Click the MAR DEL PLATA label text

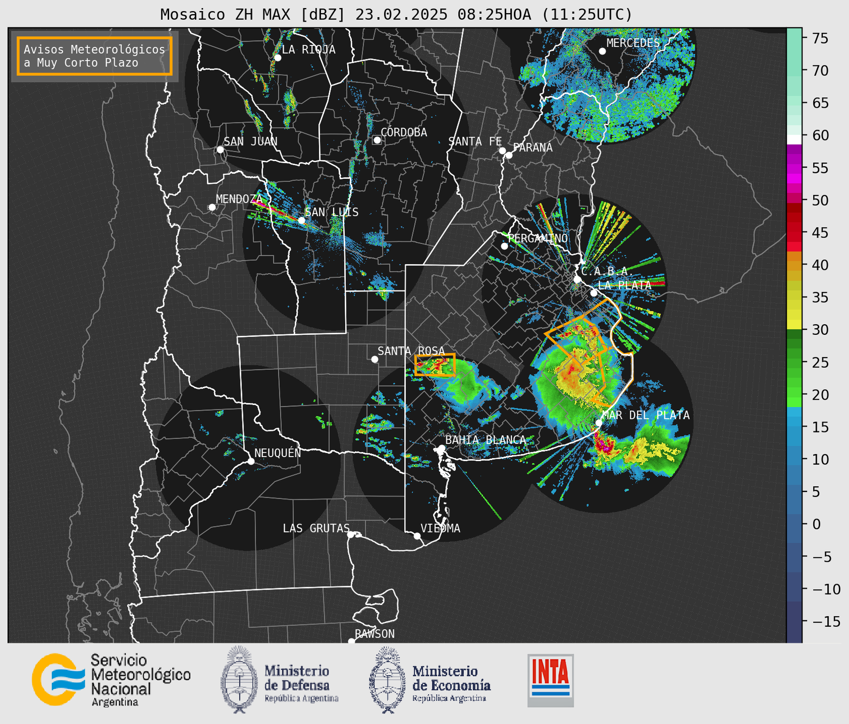(x=646, y=415)
